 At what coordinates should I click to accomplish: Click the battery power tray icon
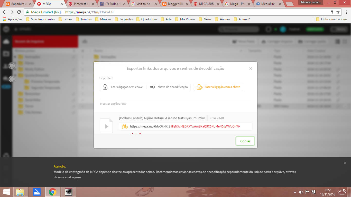tap(313, 192)
